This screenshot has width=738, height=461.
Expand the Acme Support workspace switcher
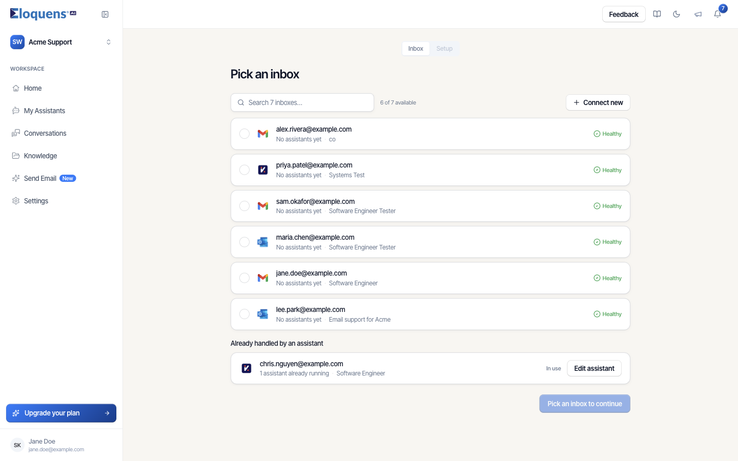pos(61,42)
